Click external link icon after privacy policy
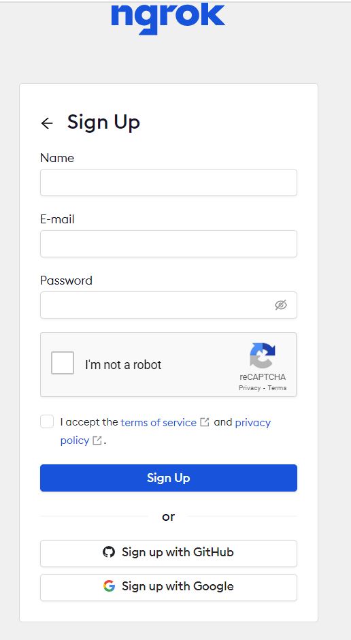Screen dimensions: 351x640 [x=97, y=441]
